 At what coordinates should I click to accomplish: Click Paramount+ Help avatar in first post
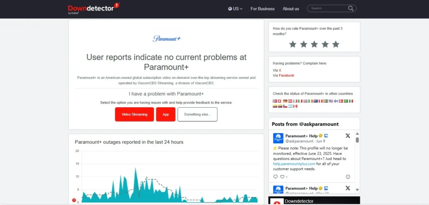278,138
